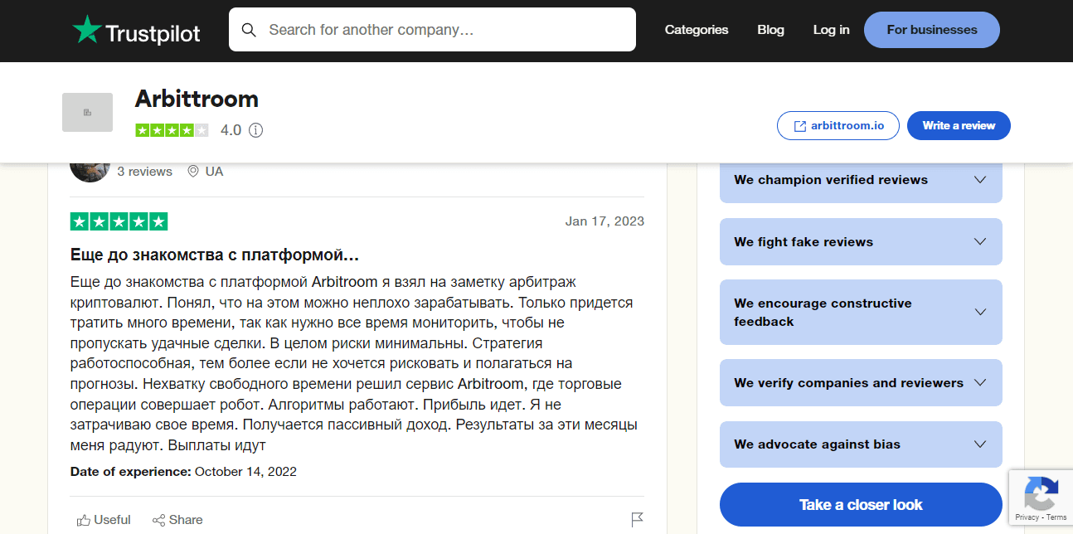Image resolution: width=1073 pixels, height=534 pixels.
Task: Open the Categories menu item
Action: click(x=697, y=30)
